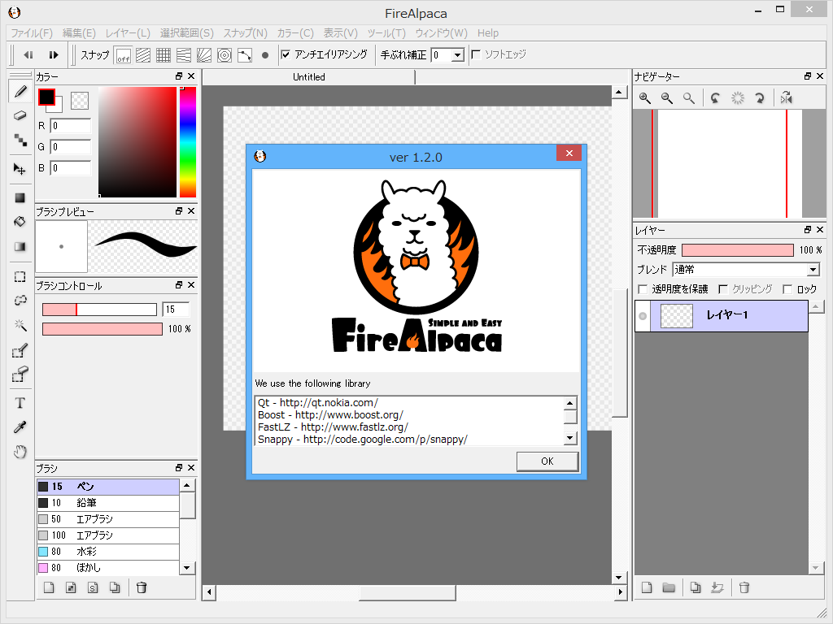The width and height of the screenshot is (833, 624).
Task: Select the Fill rectangle tool
Action: pyautogui.click(x=20, y=198)
